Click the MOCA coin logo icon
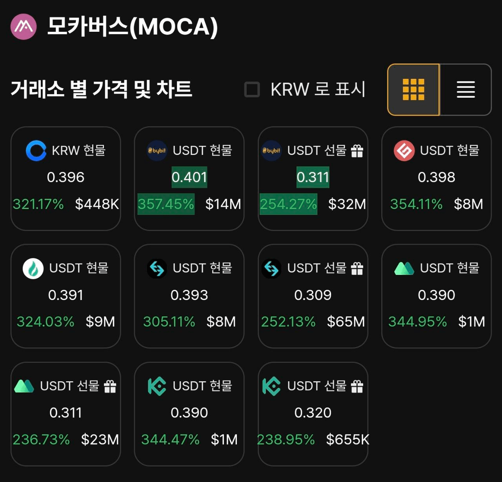 coord(24,27)
